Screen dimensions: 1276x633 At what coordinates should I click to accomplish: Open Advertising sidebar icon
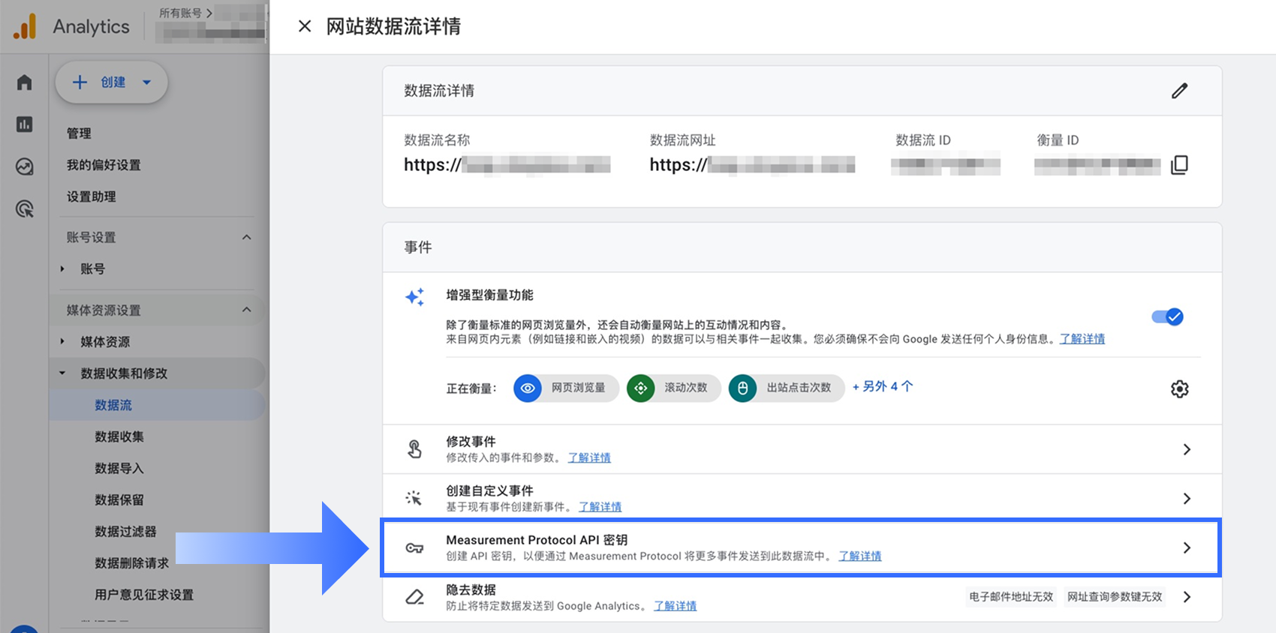pyautogui.click(x=25, y=208)
